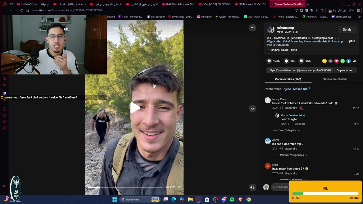Click the search icon in video overlay
Viewport: 363px width, 204px height.
(175, 28)
